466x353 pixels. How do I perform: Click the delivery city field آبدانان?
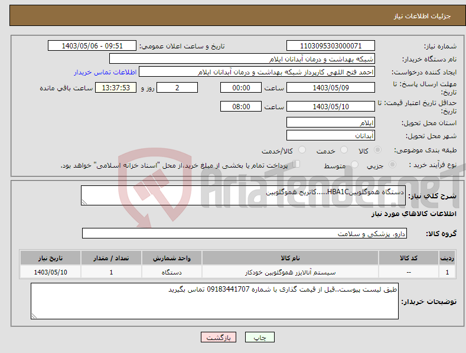331,136
